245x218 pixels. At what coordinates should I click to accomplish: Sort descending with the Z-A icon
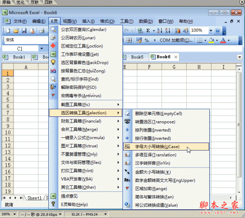click(x=168, y=31)
